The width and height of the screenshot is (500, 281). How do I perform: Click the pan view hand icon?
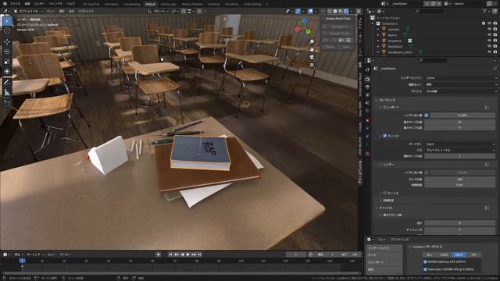[312, 49]
